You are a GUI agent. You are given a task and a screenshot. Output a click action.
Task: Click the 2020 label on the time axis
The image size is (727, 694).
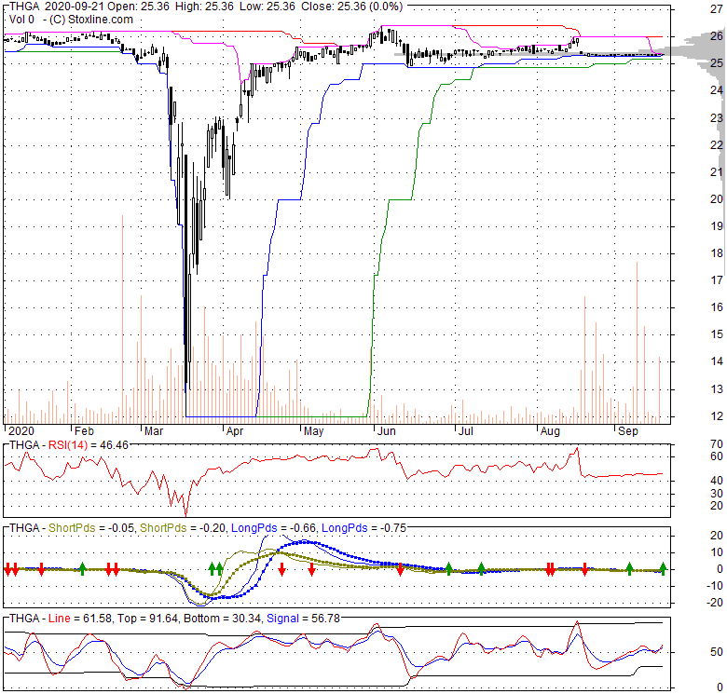point(21,431)
